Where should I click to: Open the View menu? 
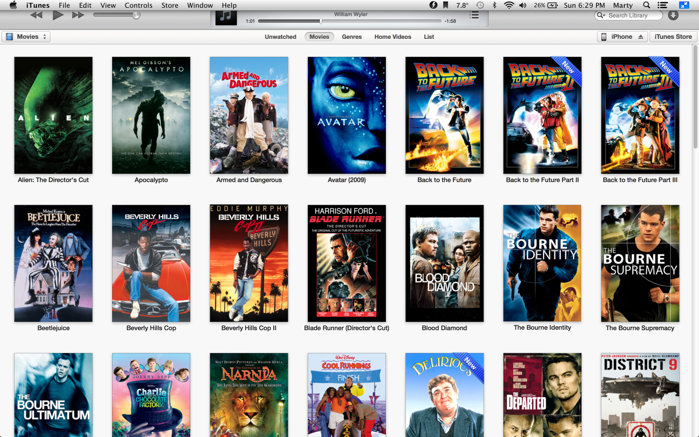coord(108,5)
